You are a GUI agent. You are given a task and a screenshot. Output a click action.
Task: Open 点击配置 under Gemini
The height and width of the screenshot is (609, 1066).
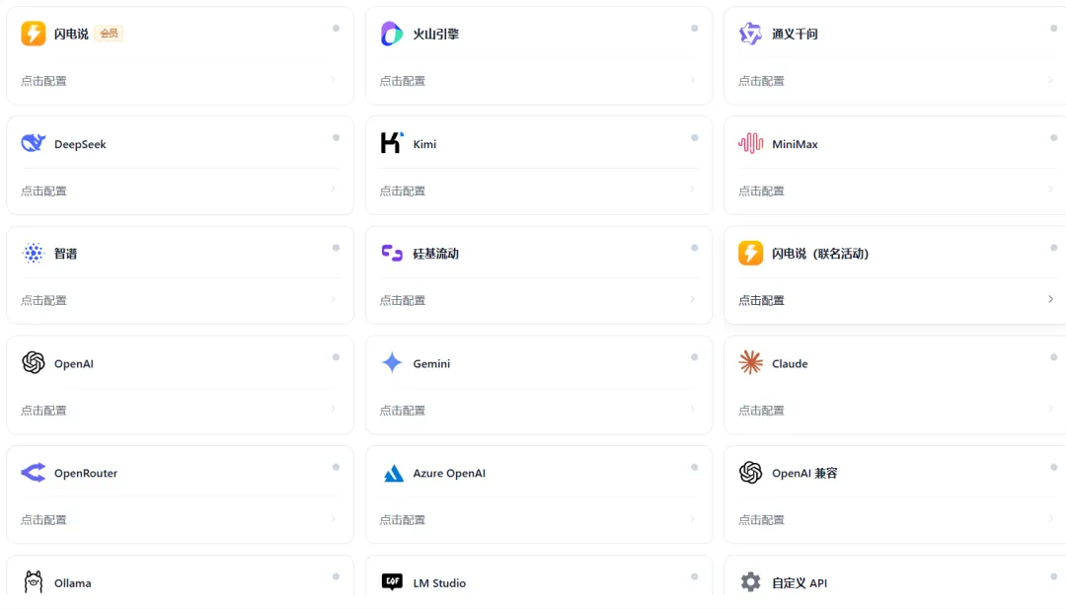pyautogui.click(x=403, y=411)
